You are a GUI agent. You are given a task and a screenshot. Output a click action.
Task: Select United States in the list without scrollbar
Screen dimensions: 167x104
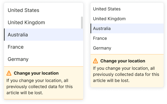click(x=127, y=9)
